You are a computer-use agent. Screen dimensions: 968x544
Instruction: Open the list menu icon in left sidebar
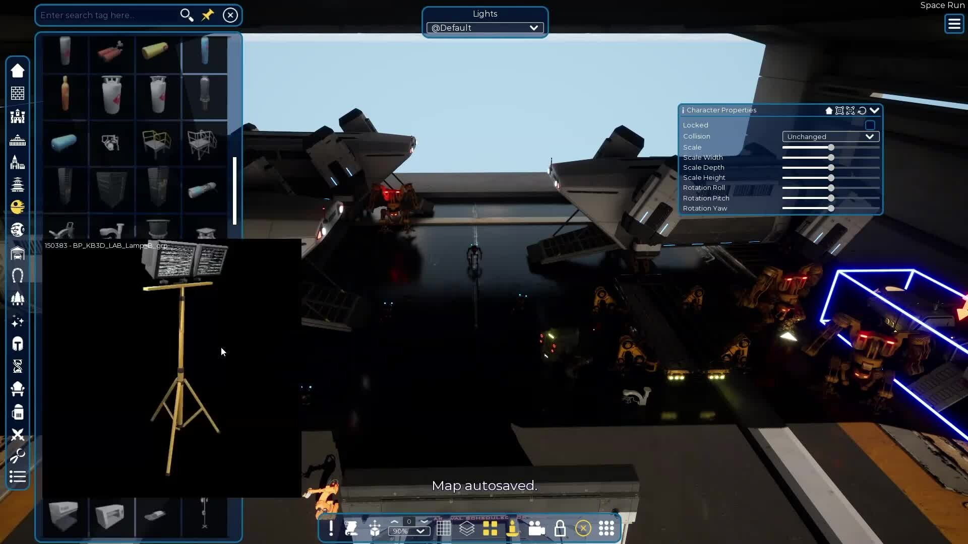point(18,477)
